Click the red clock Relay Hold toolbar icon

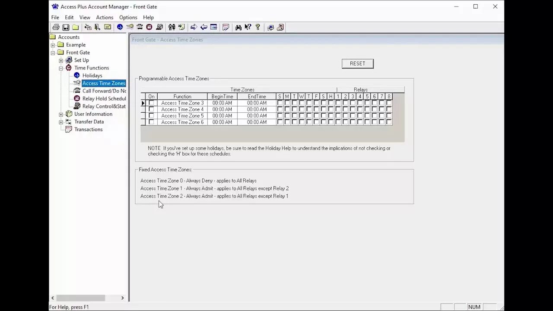point(149,27)
